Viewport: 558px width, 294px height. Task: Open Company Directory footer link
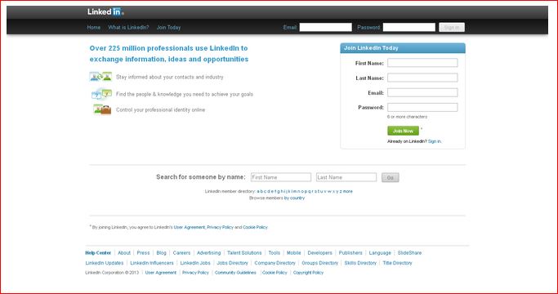275,263
